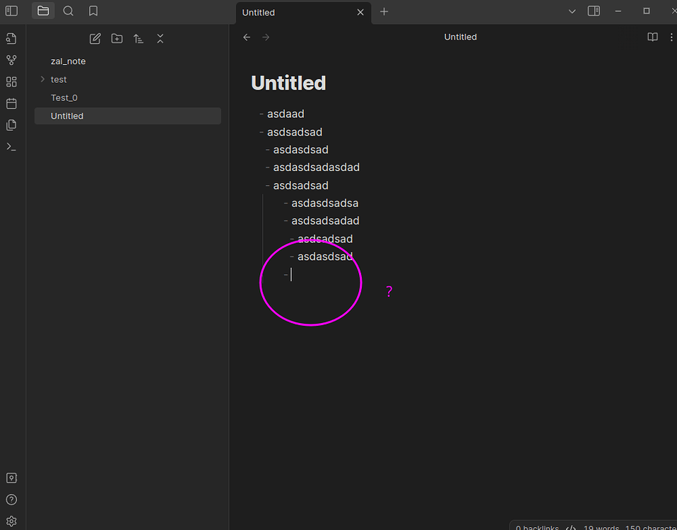Navigate back arrow in note header
The image size is (677, 530).
(x=247, y=37)
